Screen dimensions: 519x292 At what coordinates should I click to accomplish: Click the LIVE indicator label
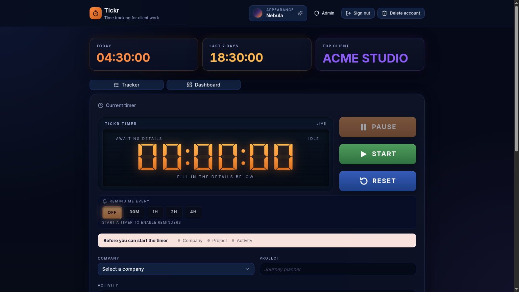pos(321,124)
